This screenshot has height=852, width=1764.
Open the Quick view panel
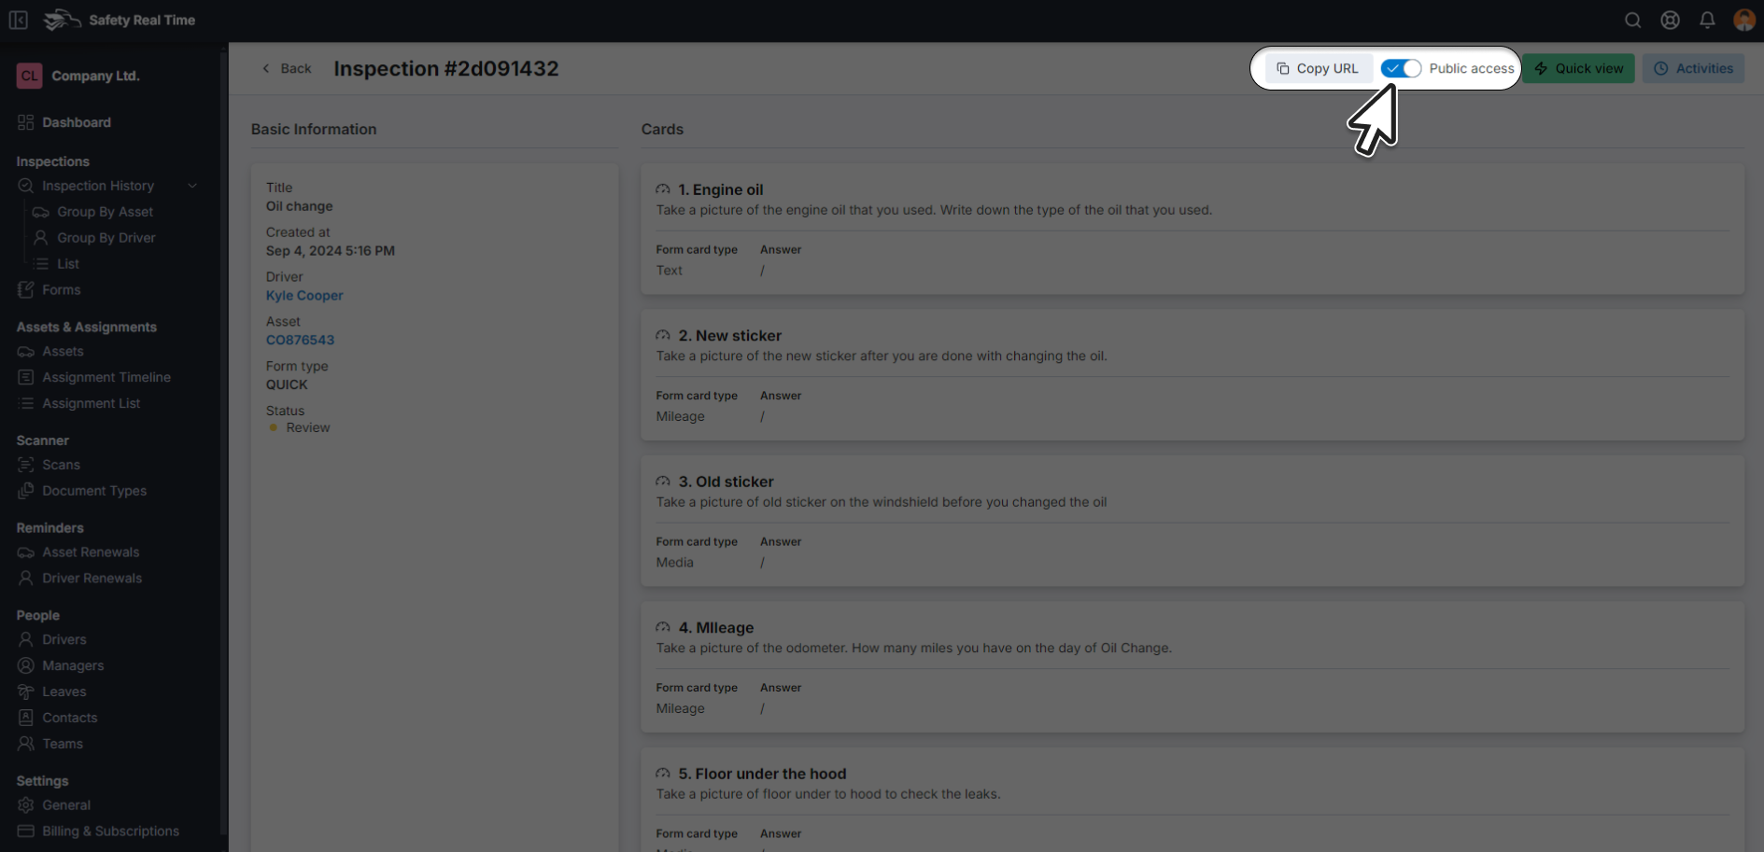click(1578, 68)
